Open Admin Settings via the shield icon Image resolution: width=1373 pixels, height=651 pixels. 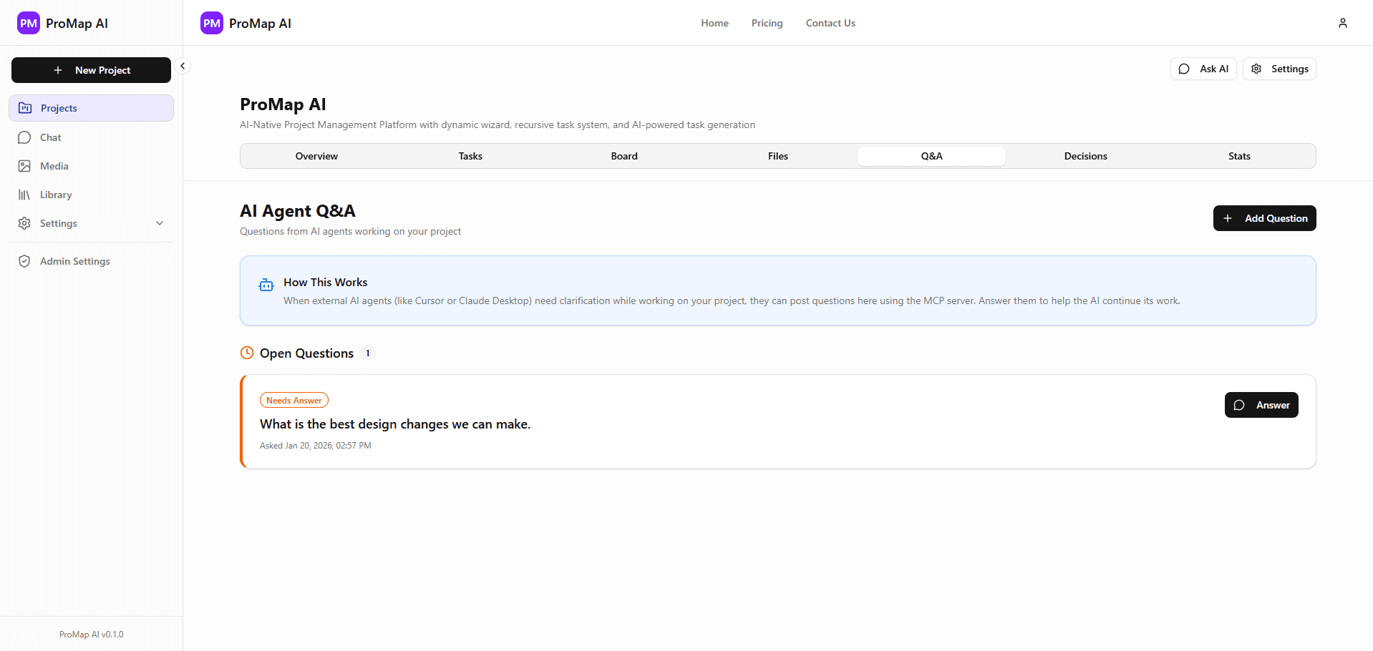(25, 260)
